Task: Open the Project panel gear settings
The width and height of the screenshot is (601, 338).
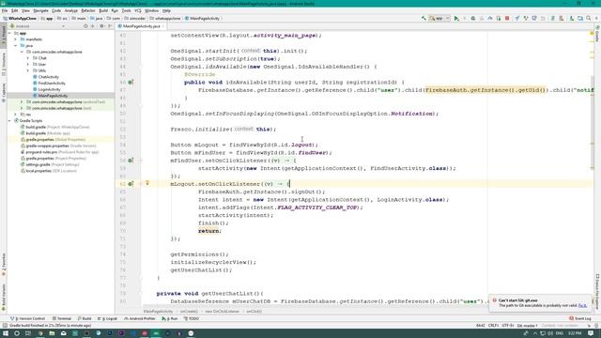Action: (x=102, y=26)
